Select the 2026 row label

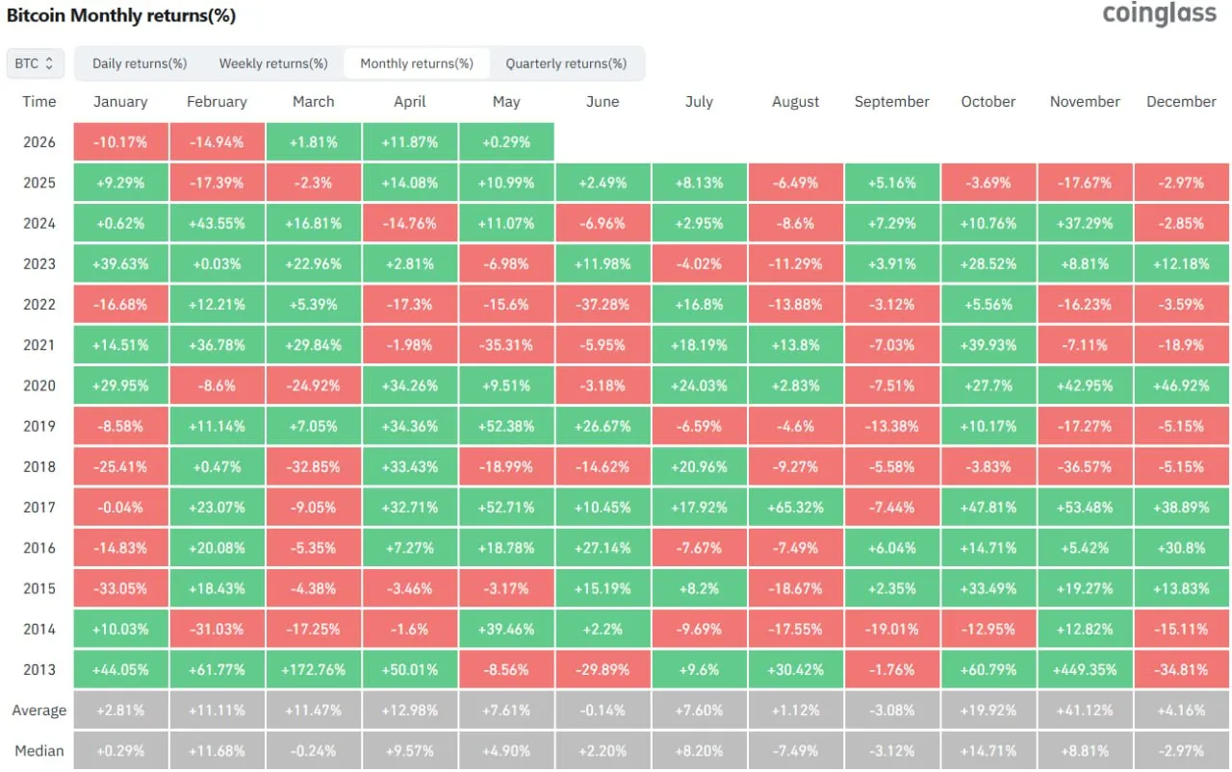tap(39, 142)
